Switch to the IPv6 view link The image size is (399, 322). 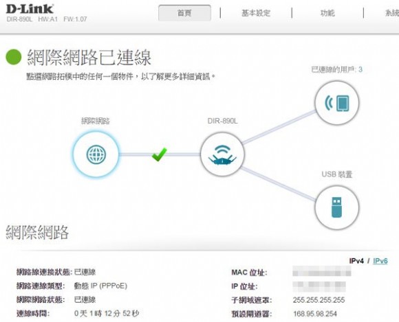coord(380,261)
